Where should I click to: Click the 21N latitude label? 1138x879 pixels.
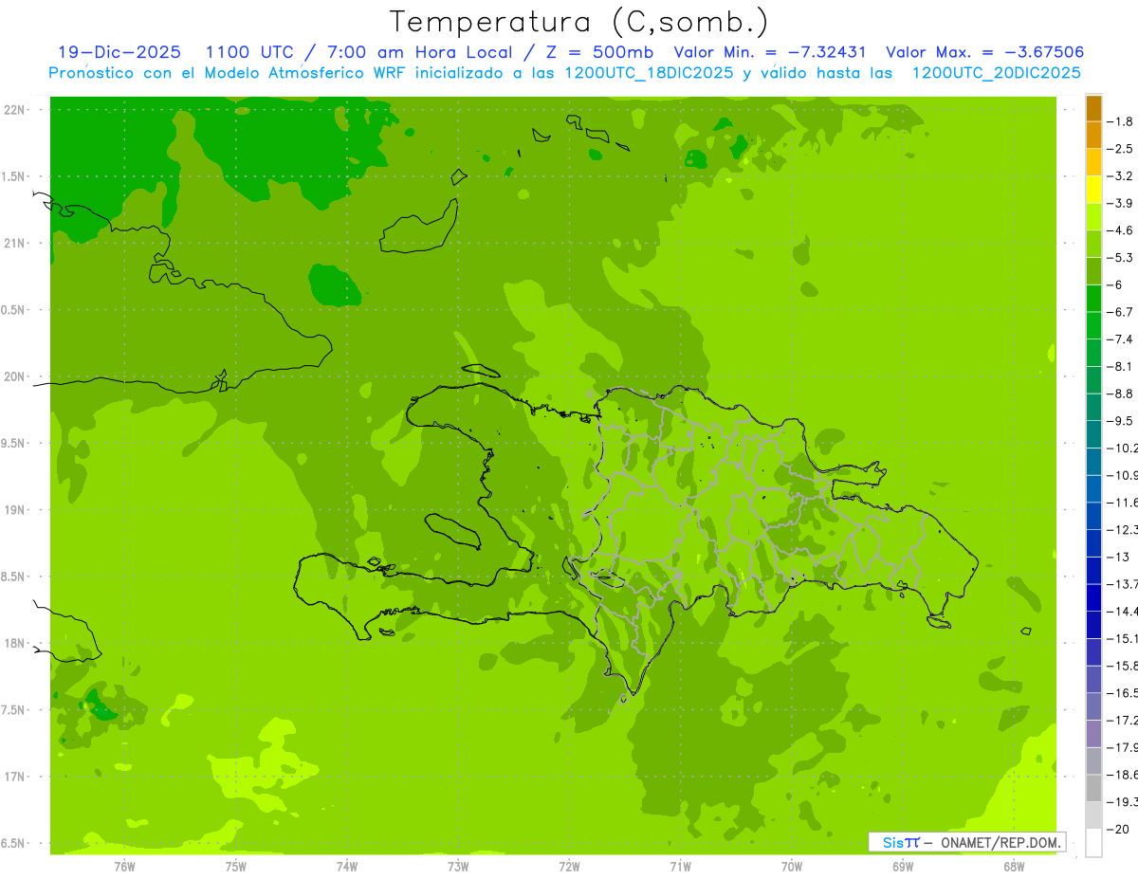point(15,243)
